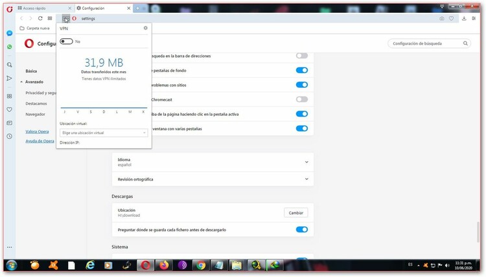The image size is (486, 277).
Task: Open downloads with the download arrow icon
Action: pyautogui.click(x=464, y=19)
